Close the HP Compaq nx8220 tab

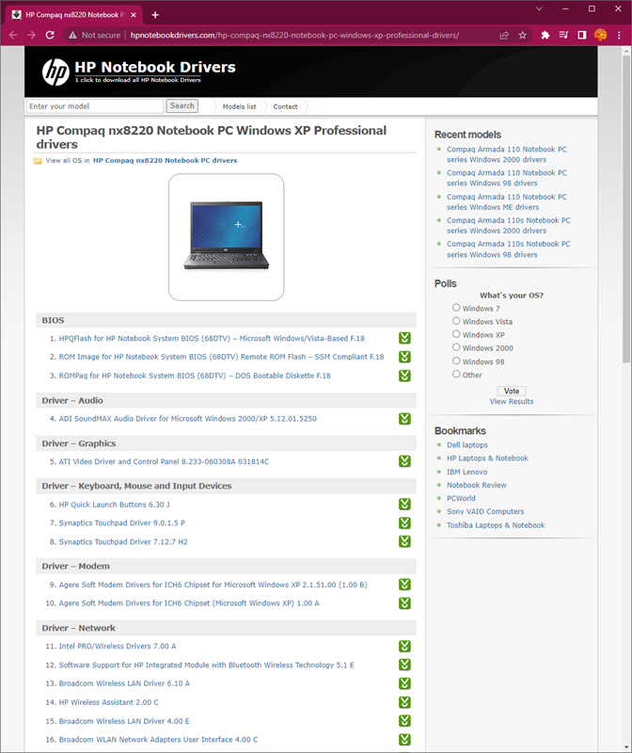click(134, 15)
